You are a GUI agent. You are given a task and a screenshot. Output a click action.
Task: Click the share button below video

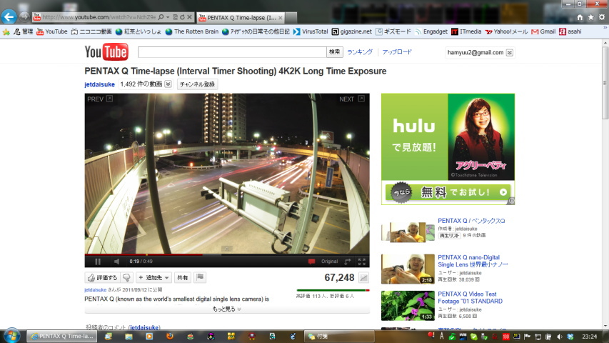pyautogui.click(x=183, y=278)
